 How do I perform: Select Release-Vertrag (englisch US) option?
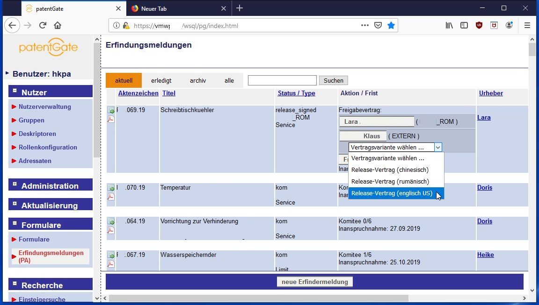(396, 193)
